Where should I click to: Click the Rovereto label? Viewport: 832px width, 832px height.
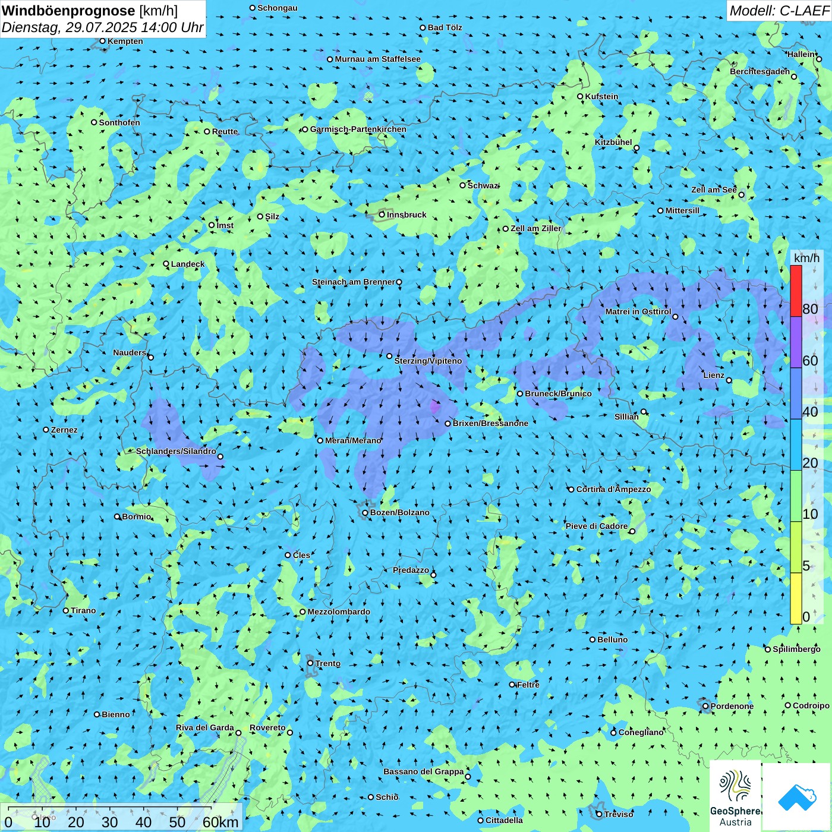click(x=267, y=727)
